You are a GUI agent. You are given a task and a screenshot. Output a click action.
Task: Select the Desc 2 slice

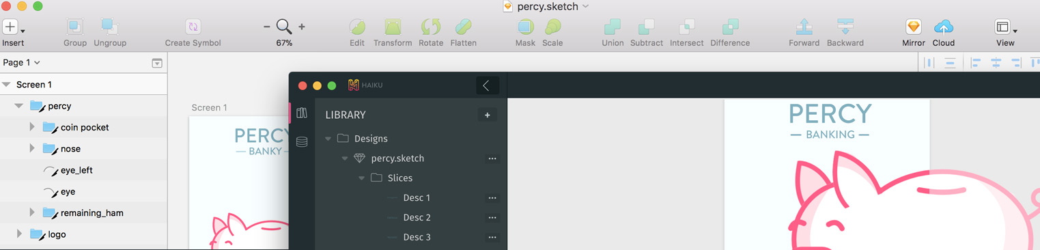tap(417, 218)
